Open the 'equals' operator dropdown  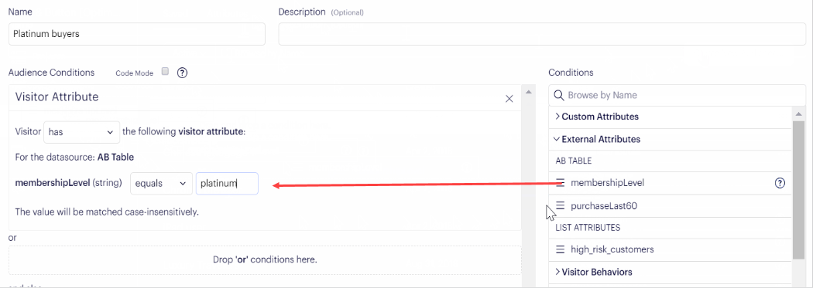(161, 184)
